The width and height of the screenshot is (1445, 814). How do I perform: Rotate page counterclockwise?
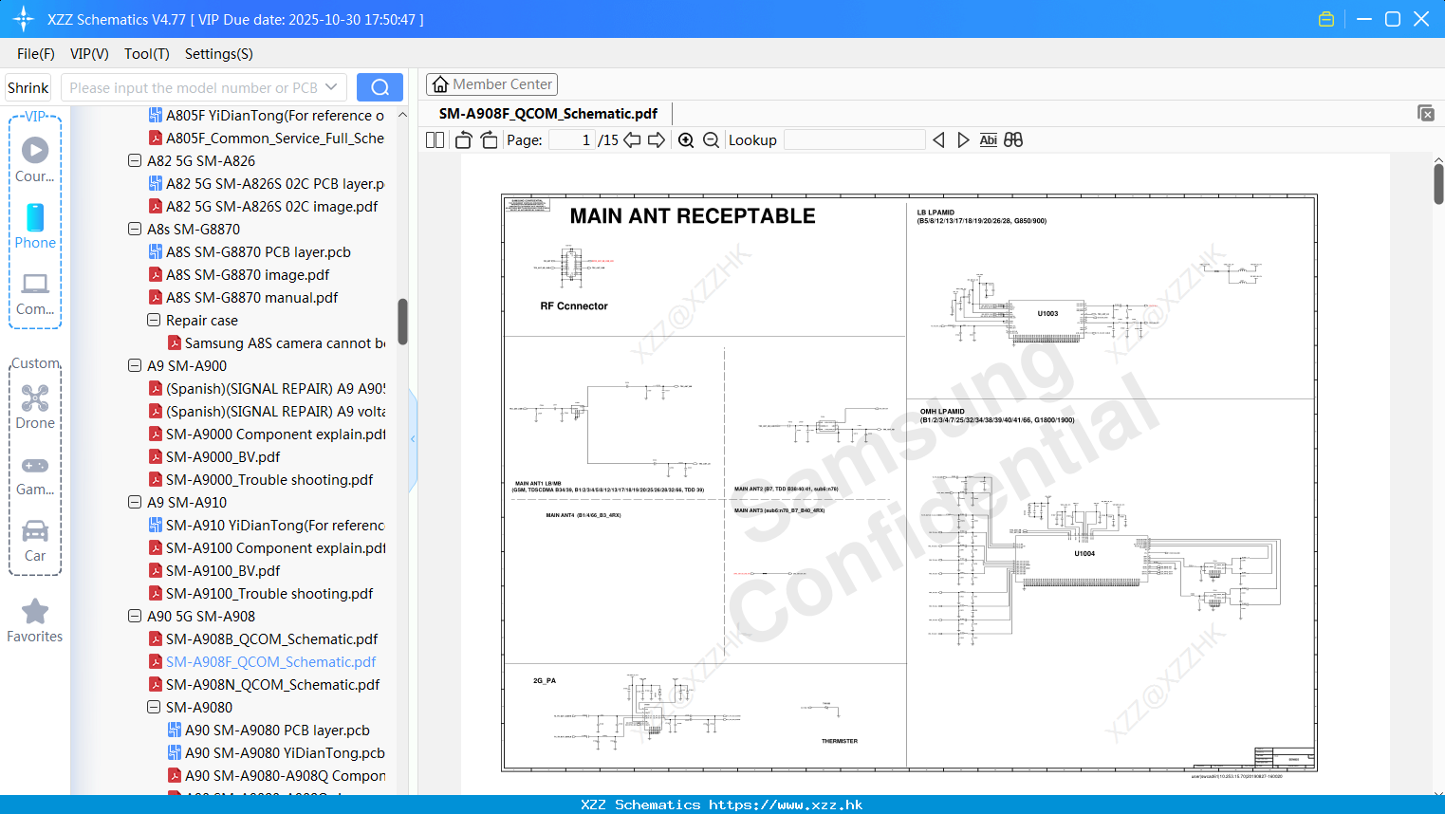click(x=463, y=139)
